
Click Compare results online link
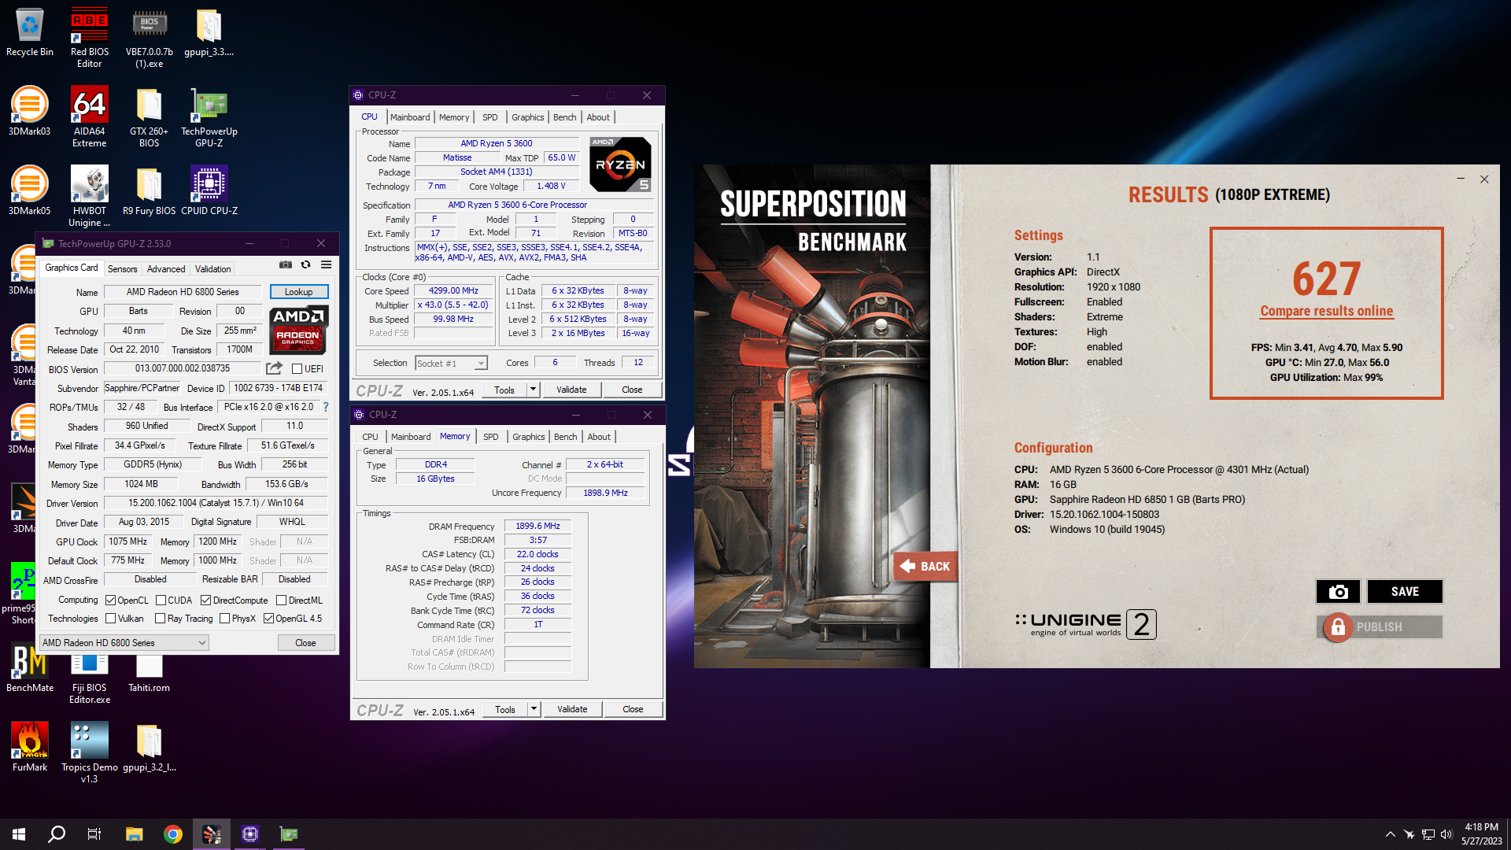click(x=1327, y=311)
